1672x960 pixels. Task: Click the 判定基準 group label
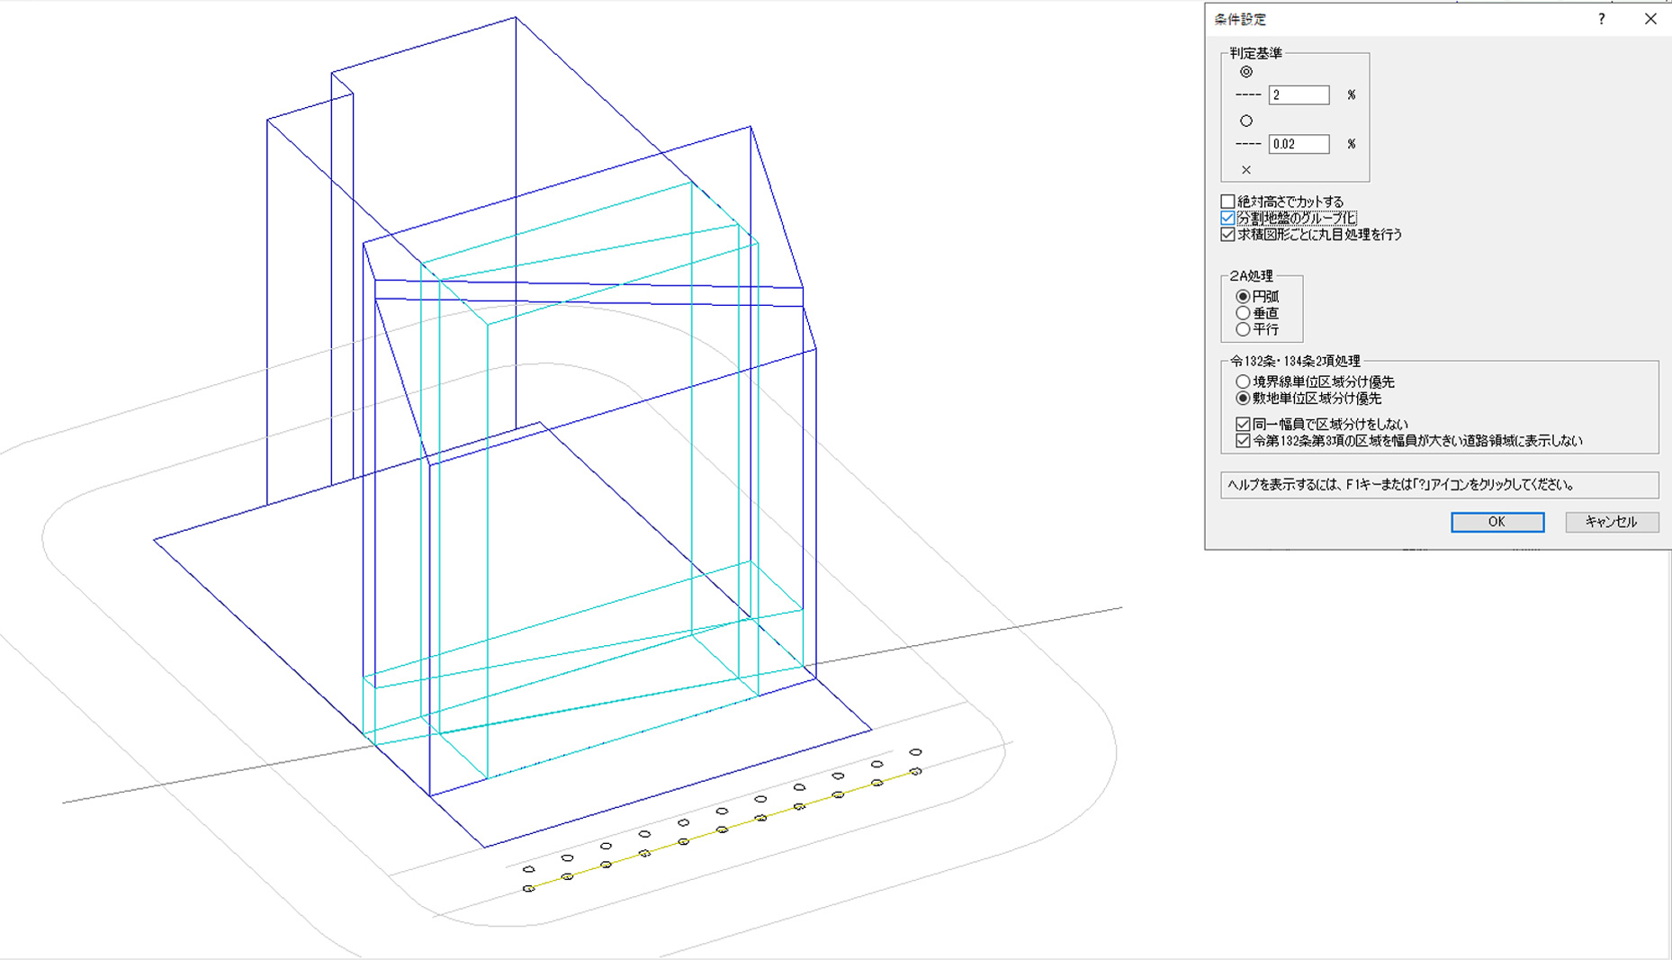tap(1255, 54)
